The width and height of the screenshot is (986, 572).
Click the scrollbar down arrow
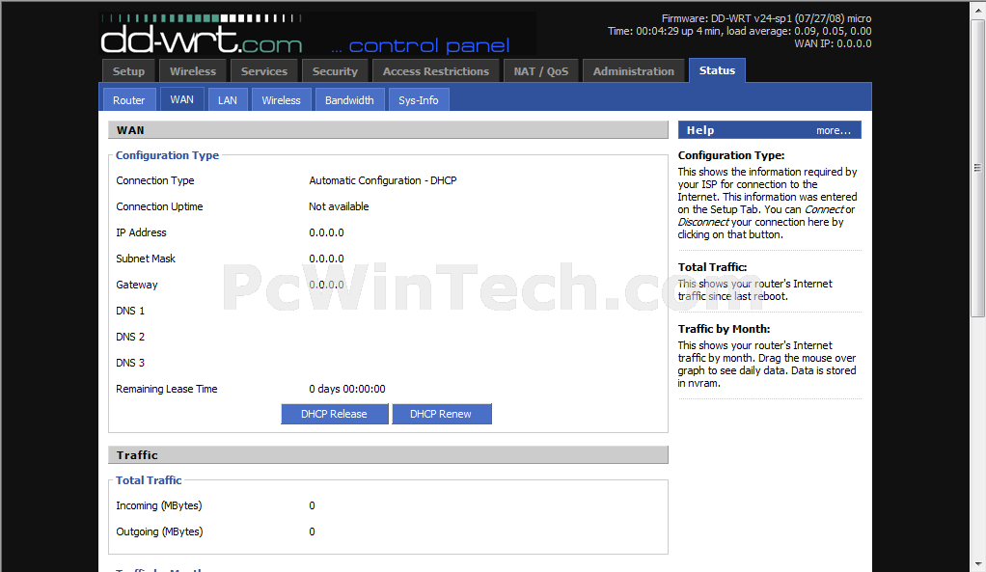(977, 564)
